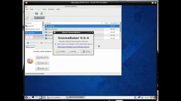Click the Data CD button
181x101 pixels.
(42, 63)
